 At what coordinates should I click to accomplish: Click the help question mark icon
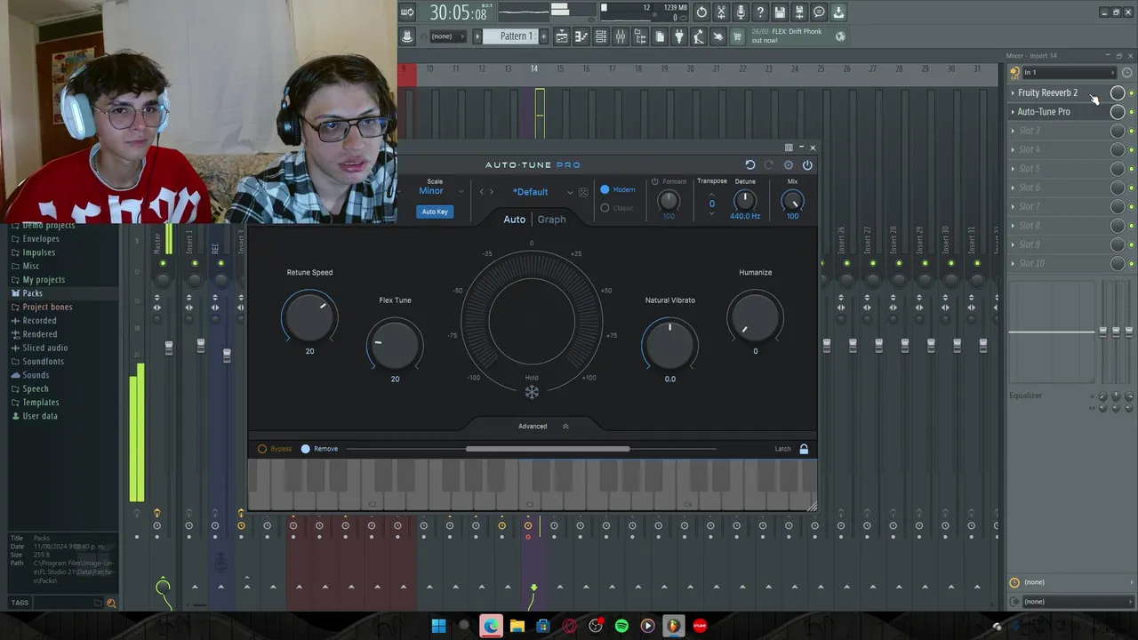(760, 12)
